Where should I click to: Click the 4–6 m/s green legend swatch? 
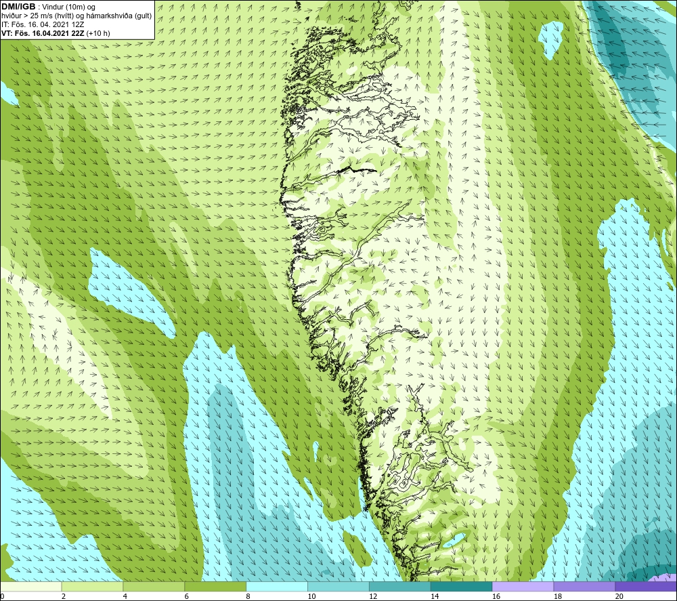point(154,587)
